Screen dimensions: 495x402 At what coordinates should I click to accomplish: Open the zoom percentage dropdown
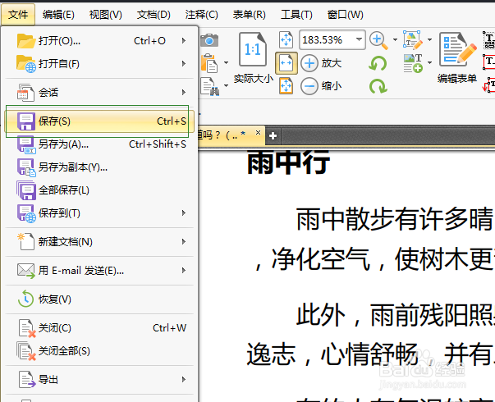359,39
